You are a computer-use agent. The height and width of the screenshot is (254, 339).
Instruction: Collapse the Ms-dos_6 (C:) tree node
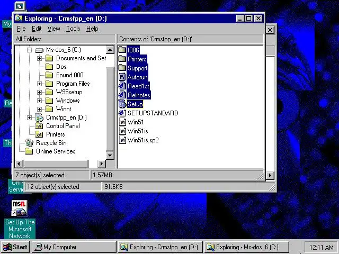30,50
